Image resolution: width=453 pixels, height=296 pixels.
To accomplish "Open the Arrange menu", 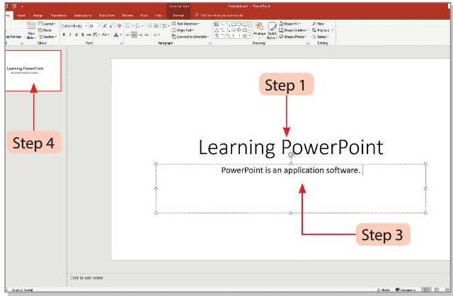I will [260, 30].
